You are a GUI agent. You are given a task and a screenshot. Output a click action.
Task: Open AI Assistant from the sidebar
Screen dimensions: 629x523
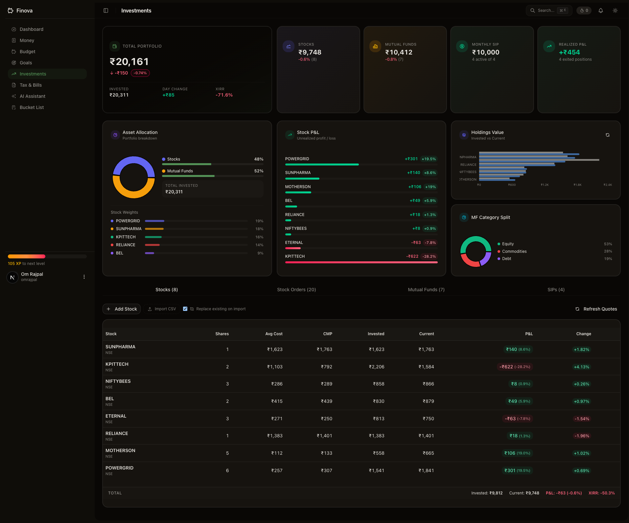[x=33, y=96]
